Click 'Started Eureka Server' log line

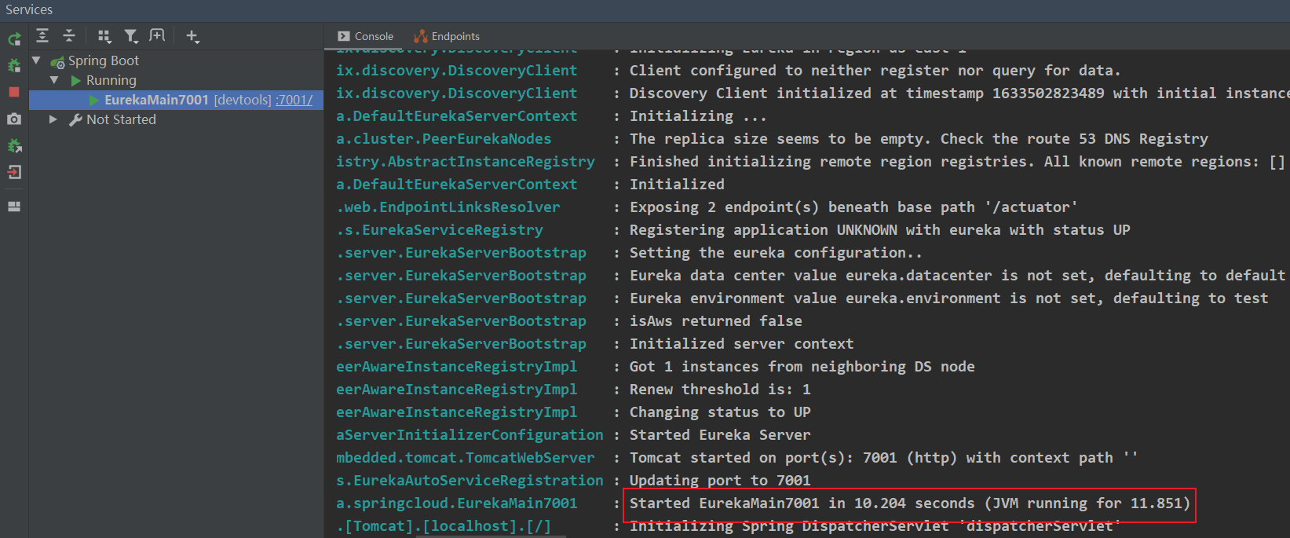720,435
